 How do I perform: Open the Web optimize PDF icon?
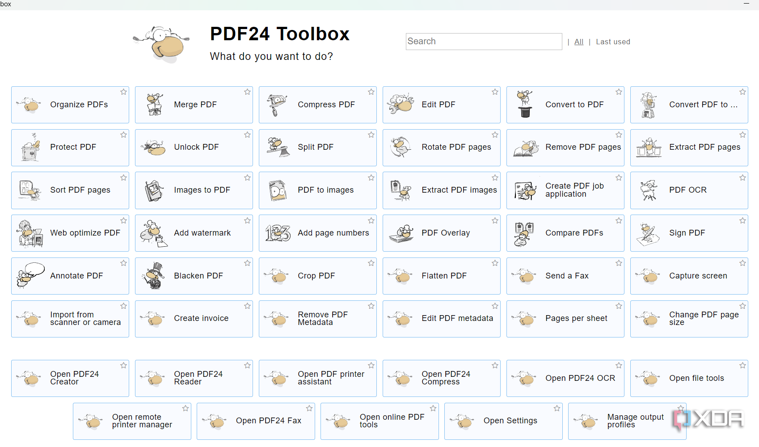coord(30,233)
